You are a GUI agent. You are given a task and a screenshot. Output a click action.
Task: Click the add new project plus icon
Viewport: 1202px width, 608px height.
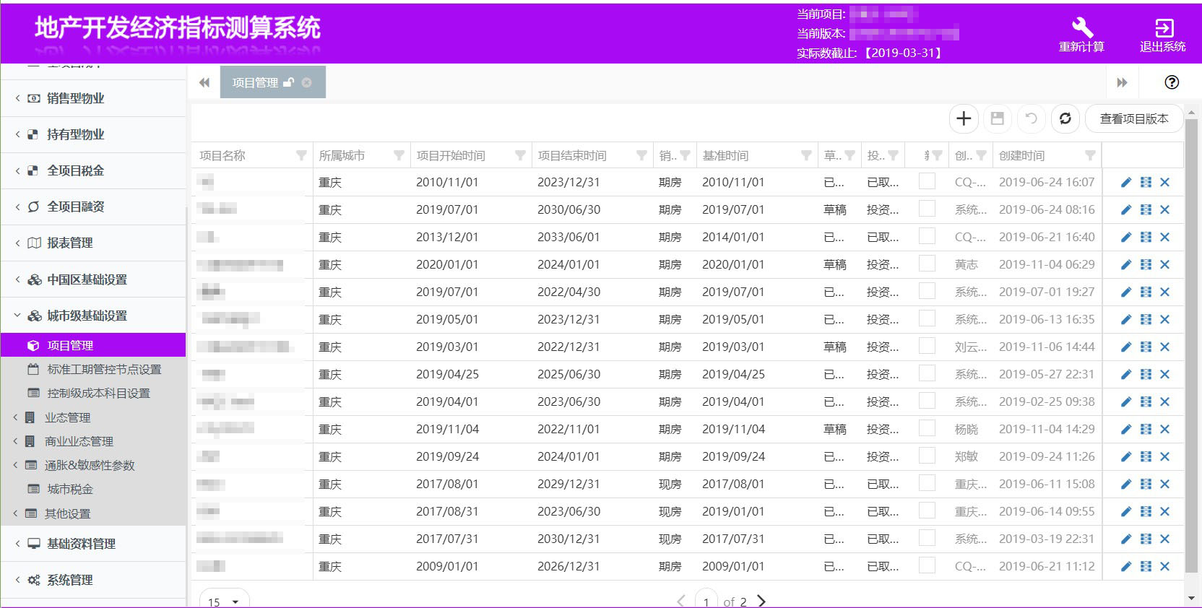[x=964, y=118]
